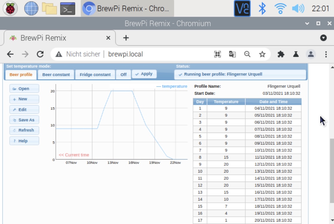Launch the terminal from the taskbar

pyautogui.click(x=68, y=8)
